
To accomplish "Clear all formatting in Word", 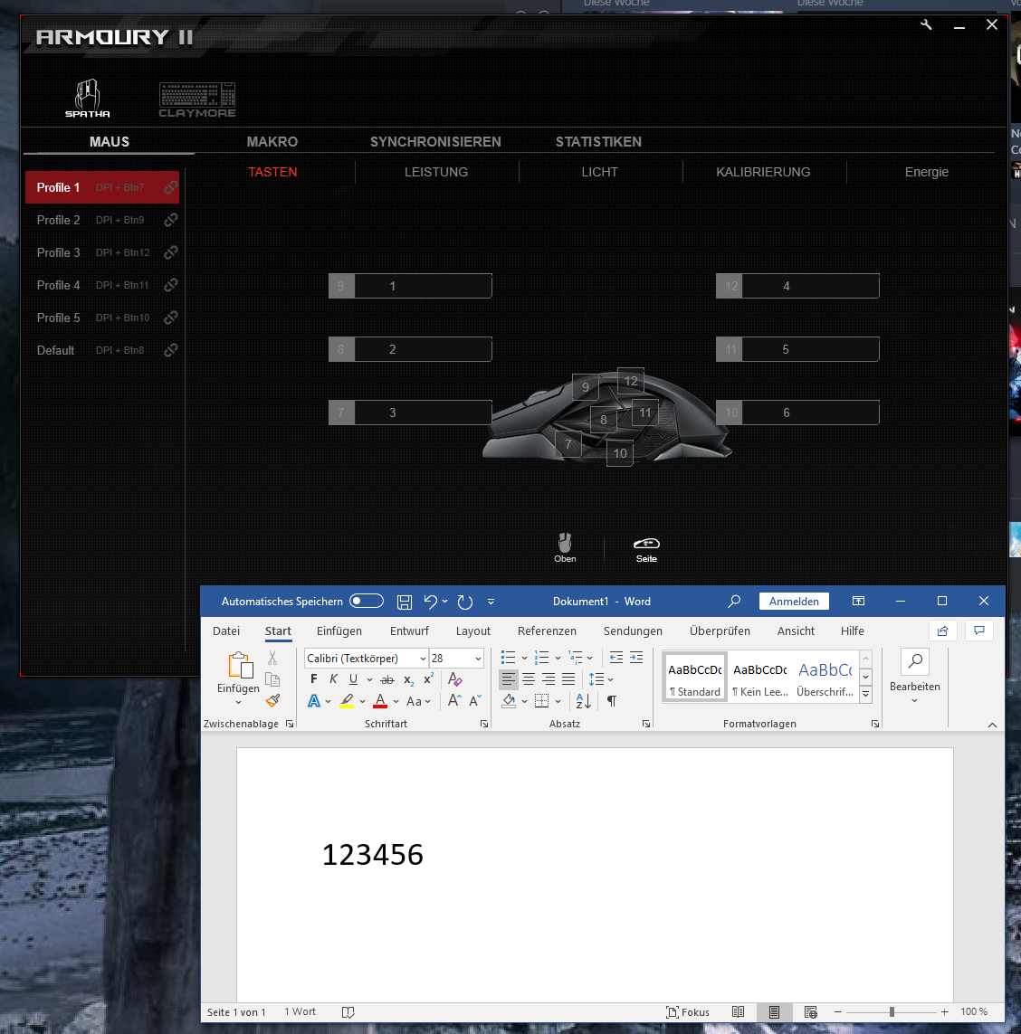I will click(x=454, y=679).
